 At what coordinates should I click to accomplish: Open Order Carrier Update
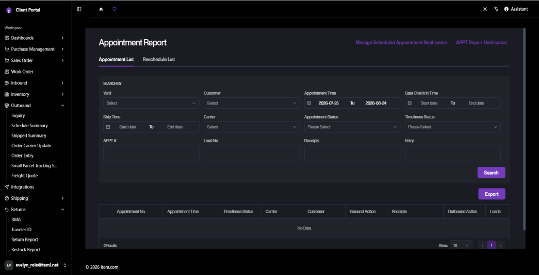click(31, 146)
